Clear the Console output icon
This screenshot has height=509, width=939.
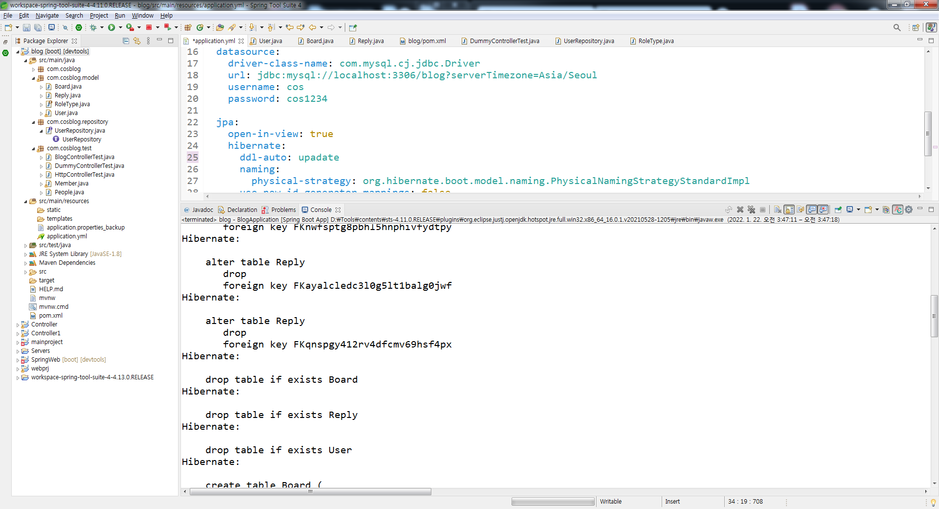pyautogui.click(x=778, y=209)
